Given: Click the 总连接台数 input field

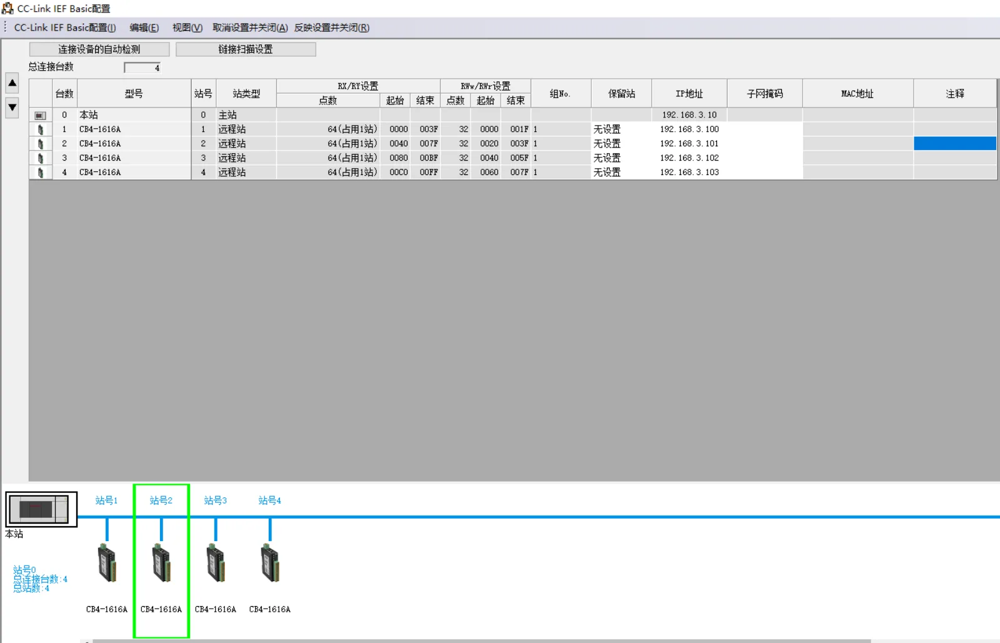Looking at the screenshot, I should click(x=142, y=67).
